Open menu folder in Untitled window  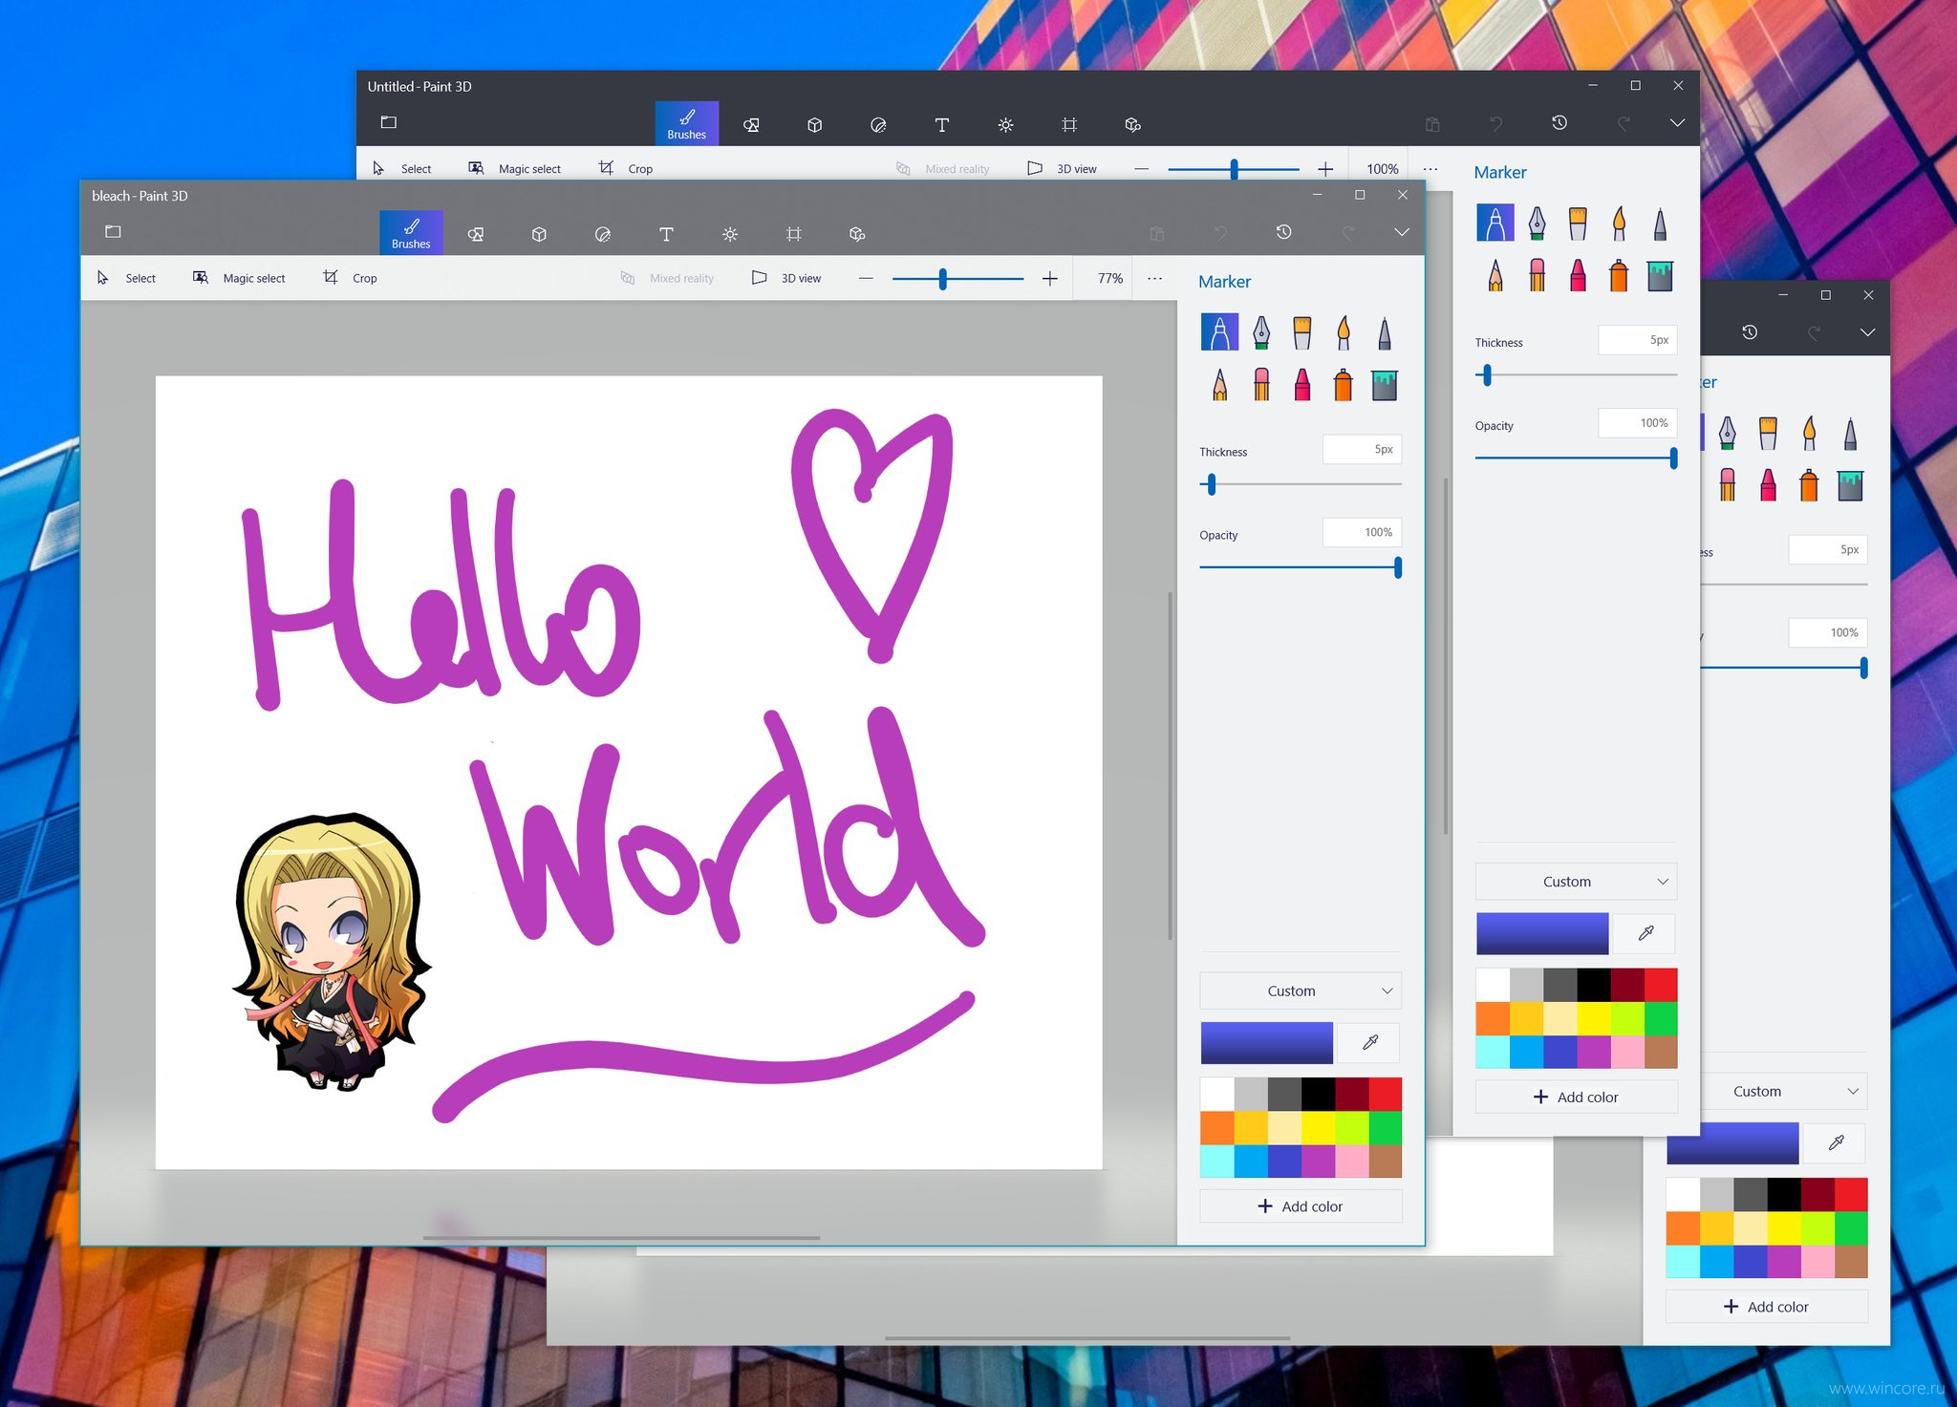coord(388,122)
